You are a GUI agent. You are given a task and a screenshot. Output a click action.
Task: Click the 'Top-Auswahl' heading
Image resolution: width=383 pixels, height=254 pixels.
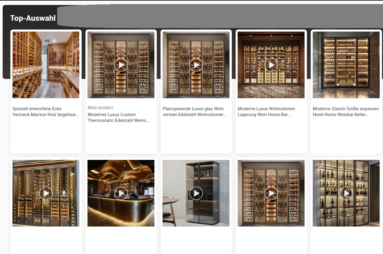tap(33, 18)
